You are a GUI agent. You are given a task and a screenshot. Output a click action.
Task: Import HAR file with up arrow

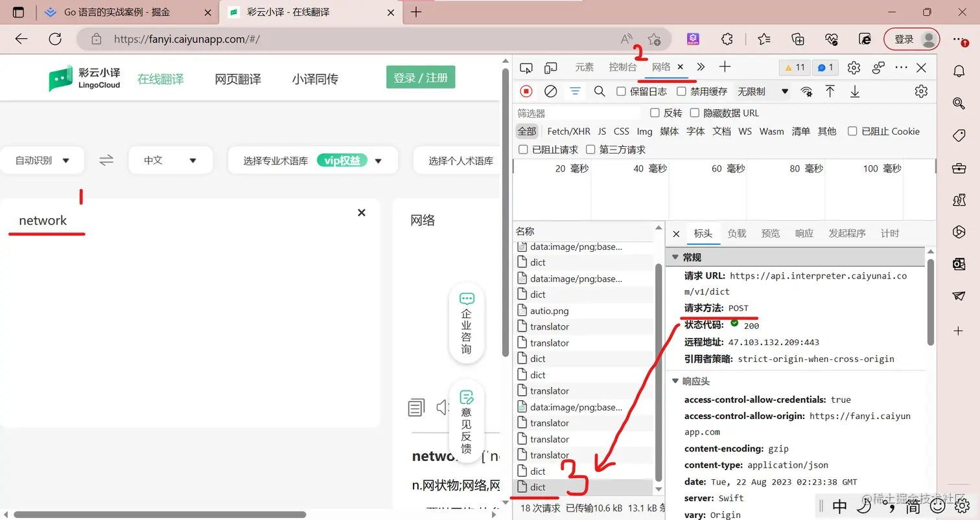[830, 91]
